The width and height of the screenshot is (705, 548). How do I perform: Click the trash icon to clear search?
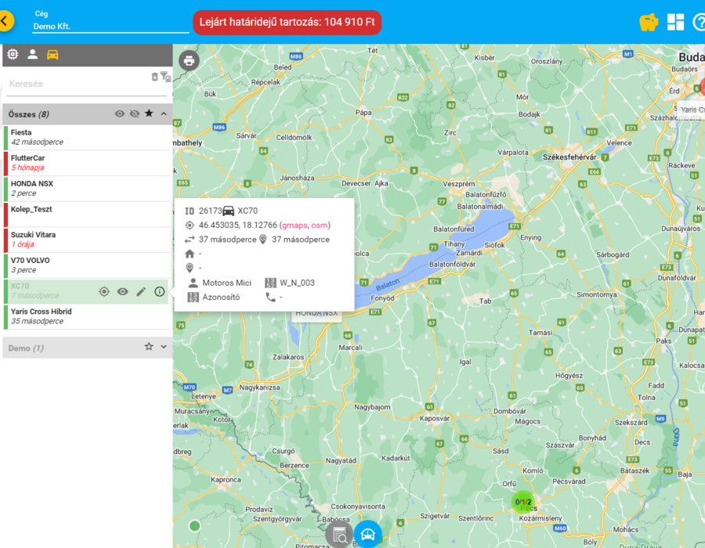(x=154, y=77)
